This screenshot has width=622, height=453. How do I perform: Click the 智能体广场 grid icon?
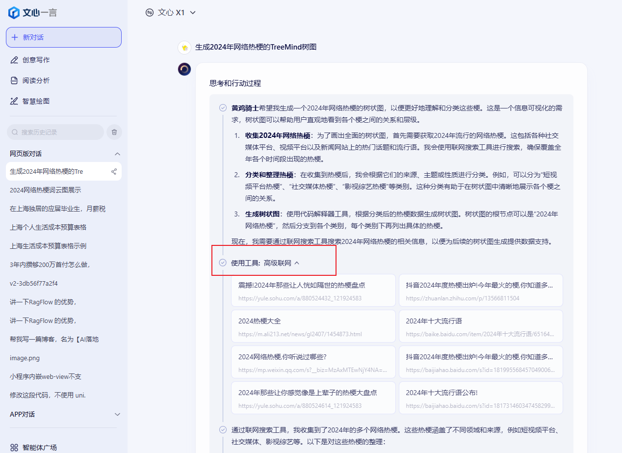(15, 447)
